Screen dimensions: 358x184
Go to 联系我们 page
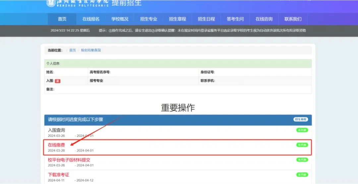pos(293,19)
